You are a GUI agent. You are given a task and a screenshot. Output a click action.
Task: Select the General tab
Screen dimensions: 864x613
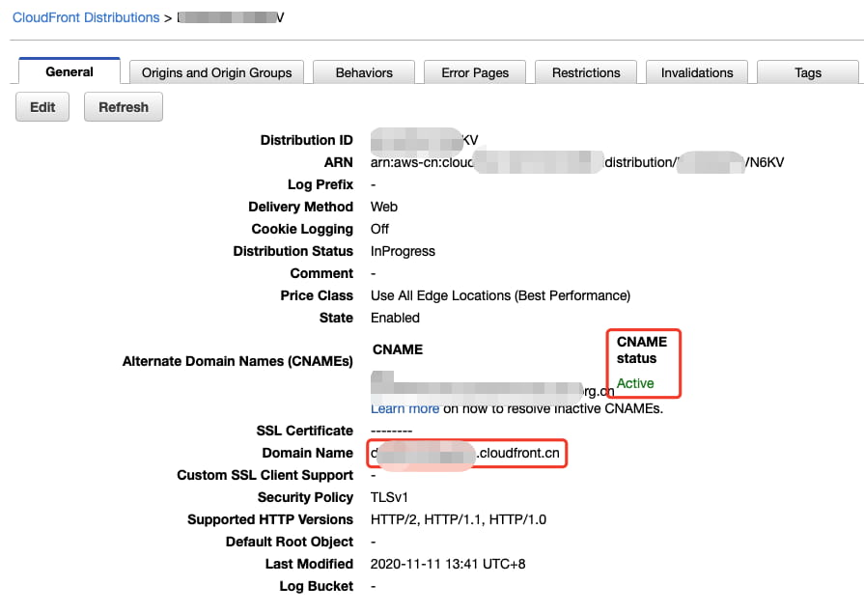[70, 71]
